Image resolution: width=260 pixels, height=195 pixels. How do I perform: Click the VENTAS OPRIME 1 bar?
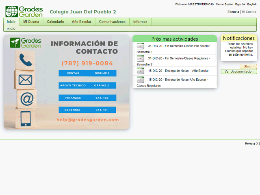tap(87, 73)
